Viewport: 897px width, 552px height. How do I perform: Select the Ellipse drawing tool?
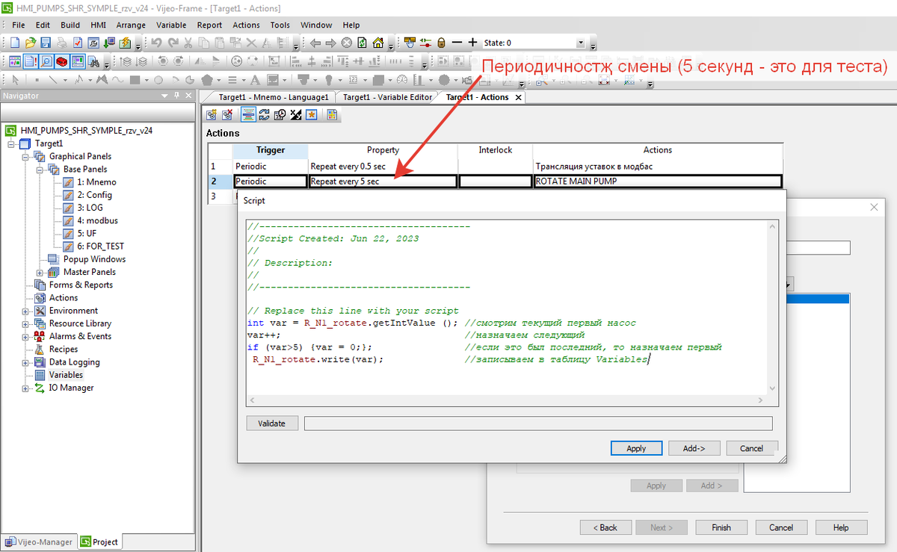pyautogui.click(x=158, y=80)
